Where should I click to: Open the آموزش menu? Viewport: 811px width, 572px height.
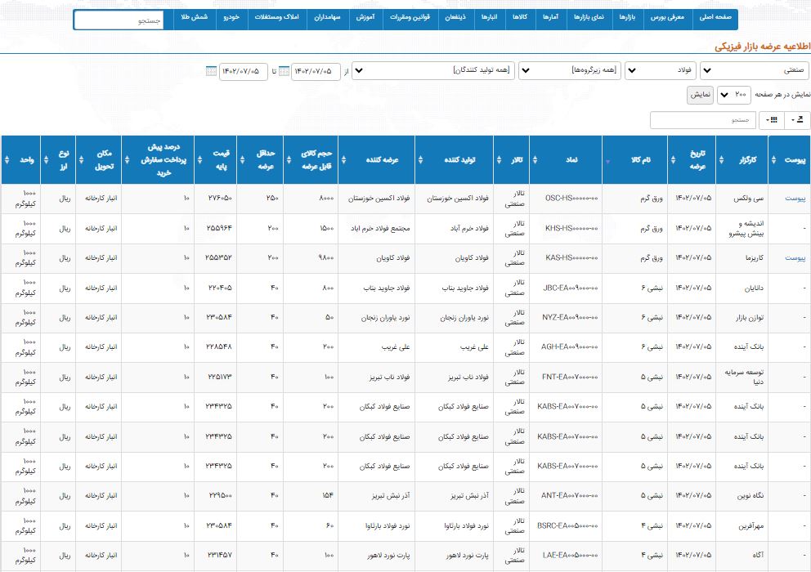pyautogui.click(x=365, y=18)
